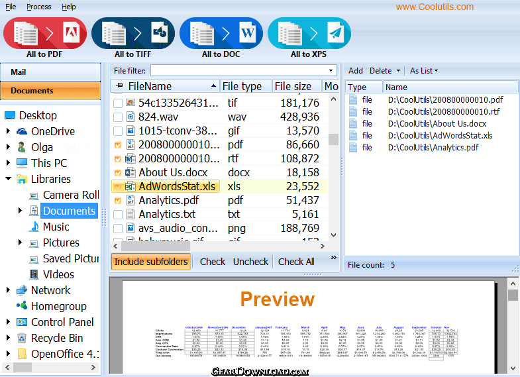The image size is (520, 377).
Task: Sort by File type column header
Action: [x=246, y=86]
